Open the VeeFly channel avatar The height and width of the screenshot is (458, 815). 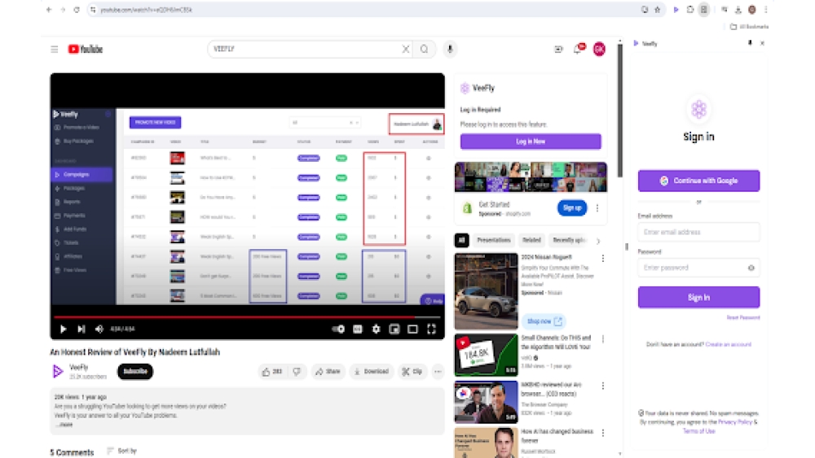58,372
